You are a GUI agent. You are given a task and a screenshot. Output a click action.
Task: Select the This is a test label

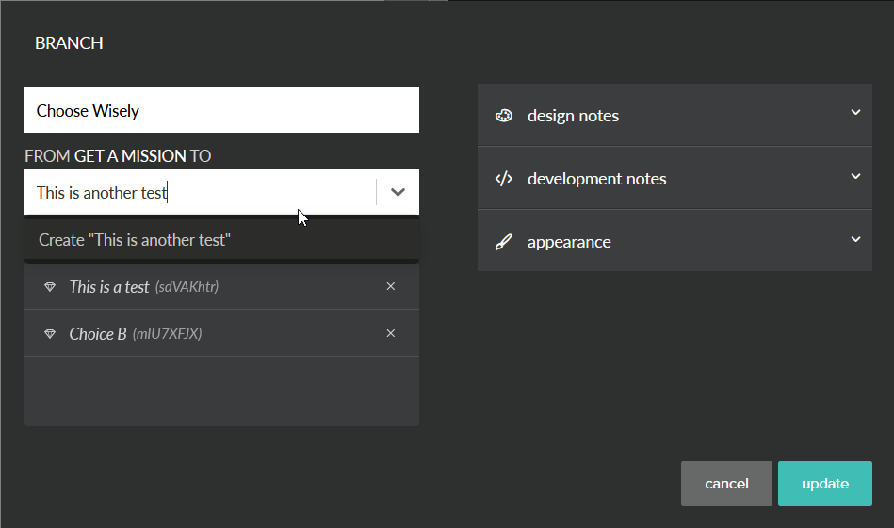coord(109,286)
